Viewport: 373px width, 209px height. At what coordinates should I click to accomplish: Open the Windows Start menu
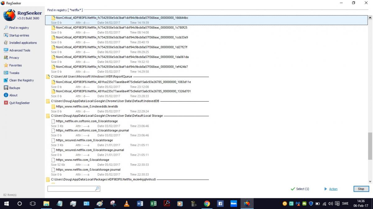[x=6, y=203]
